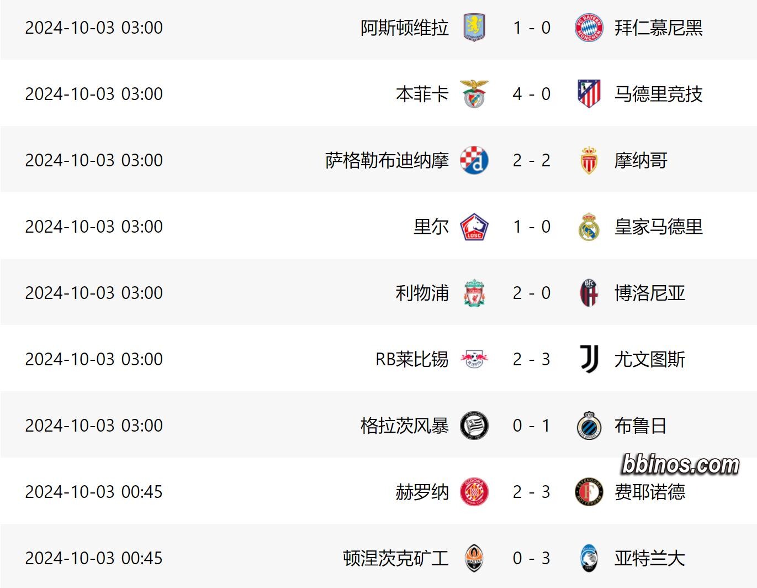Click the Lille LOSC red badge

click(474, 227)
